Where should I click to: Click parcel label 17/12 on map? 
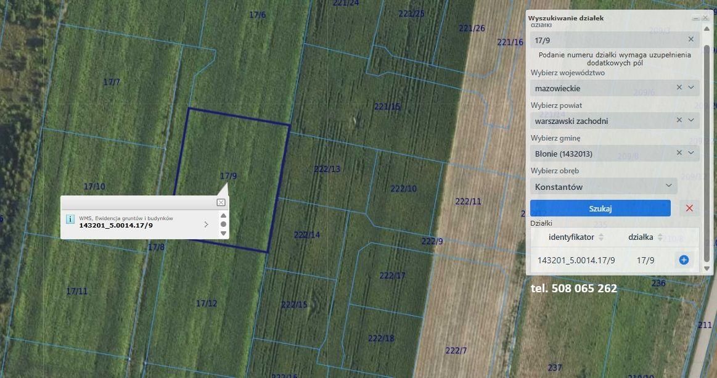207,303
